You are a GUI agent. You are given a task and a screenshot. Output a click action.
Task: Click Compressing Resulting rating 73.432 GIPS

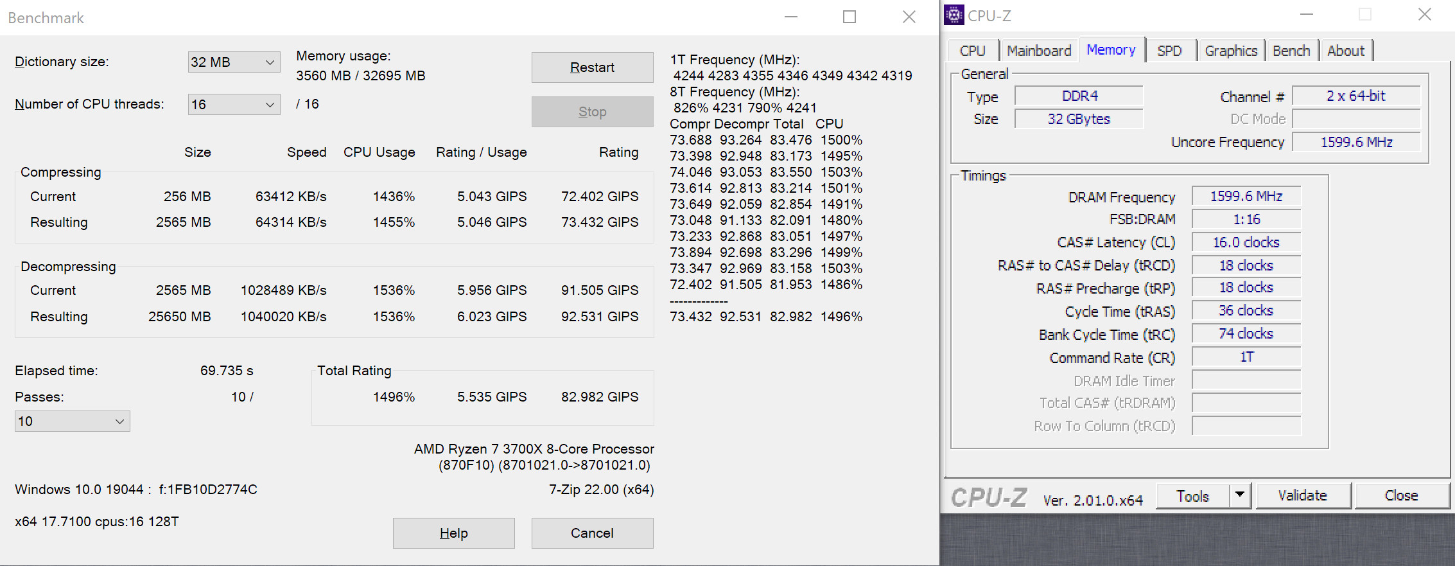pyautogui.click(x=600, y=222)
